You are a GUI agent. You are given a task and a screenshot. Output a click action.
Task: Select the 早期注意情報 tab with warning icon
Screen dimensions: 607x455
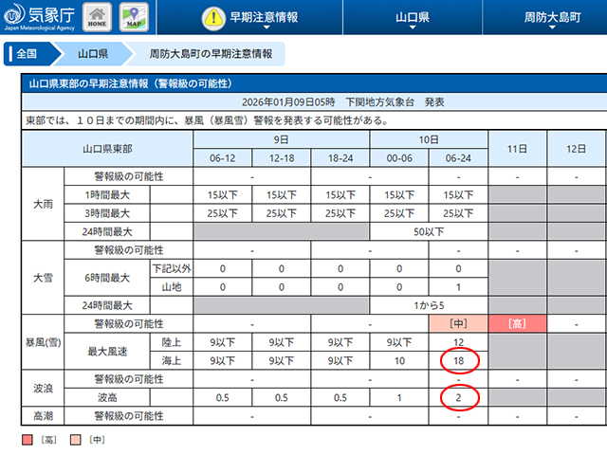coord(250,18)
